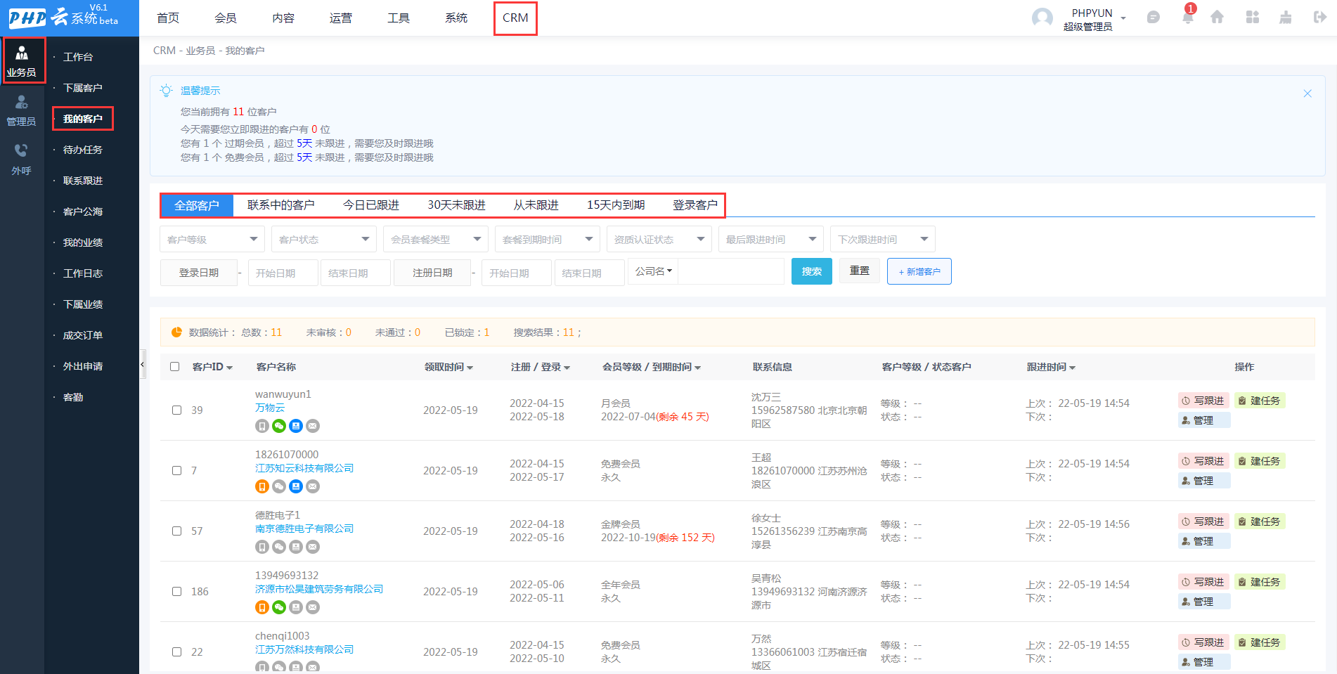The width and height of the screenshot is (1337, 674).
Task: Click the 登录日期 start date field
Action: (283, 273)
